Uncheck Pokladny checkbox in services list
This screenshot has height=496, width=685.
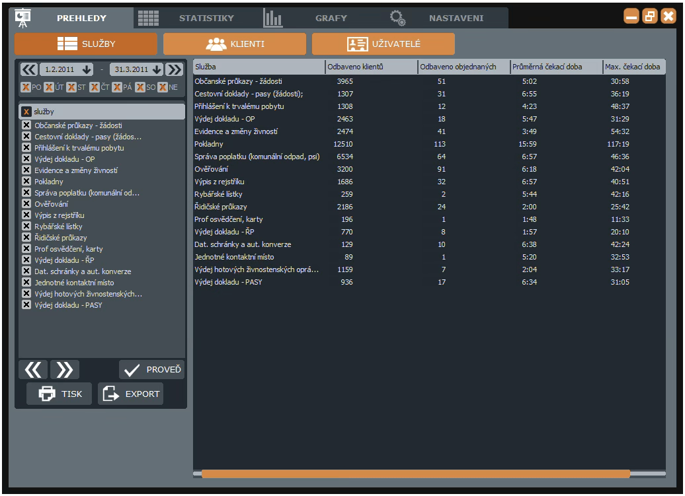26,181
